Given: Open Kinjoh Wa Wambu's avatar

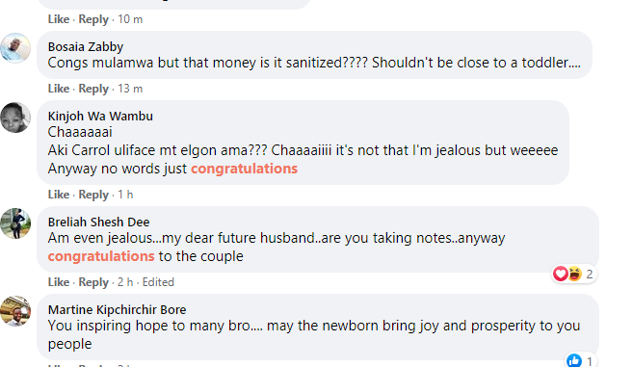Looking at the screenshot, I should pos(15,118).
